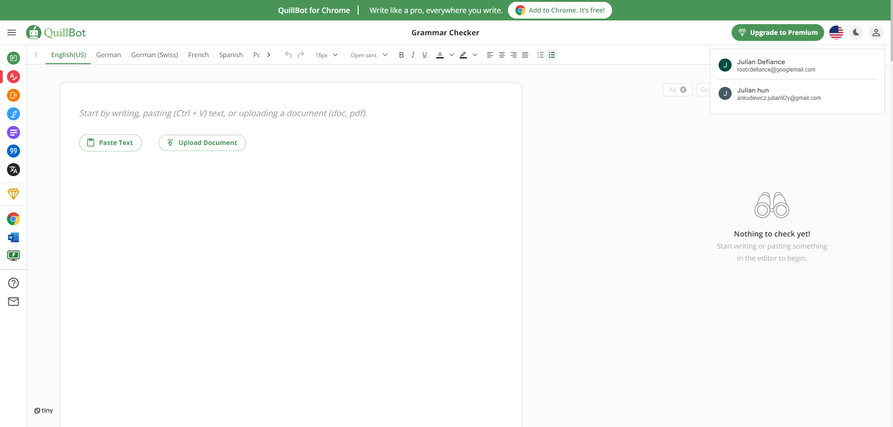Align text right
The height and width of the screenshot is (427, 893).
(x=513, y=55)
